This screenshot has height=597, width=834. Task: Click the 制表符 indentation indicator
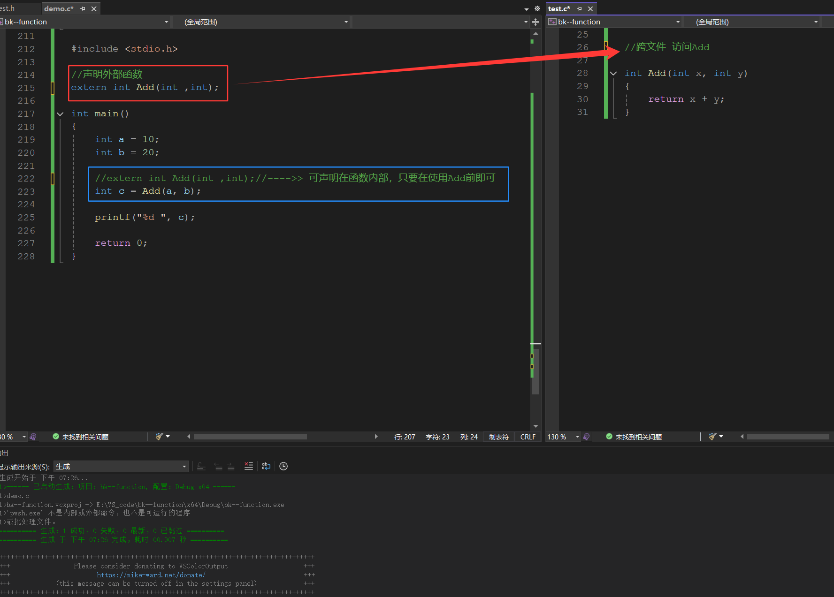click(x=498, y=437)
